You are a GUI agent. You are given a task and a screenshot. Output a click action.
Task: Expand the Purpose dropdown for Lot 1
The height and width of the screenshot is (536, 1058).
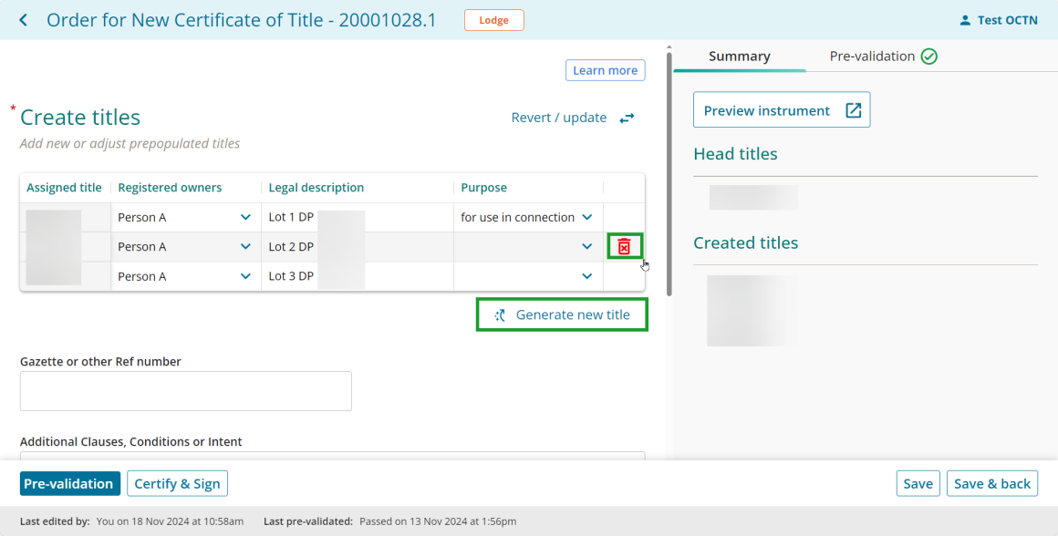(x=587, y=218)
